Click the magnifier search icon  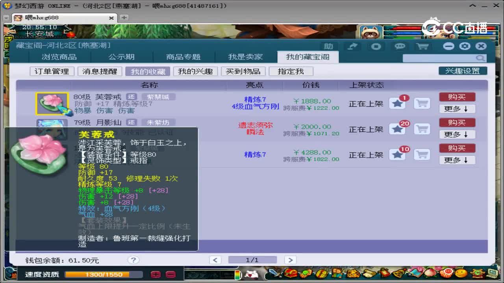coord(480,58)
